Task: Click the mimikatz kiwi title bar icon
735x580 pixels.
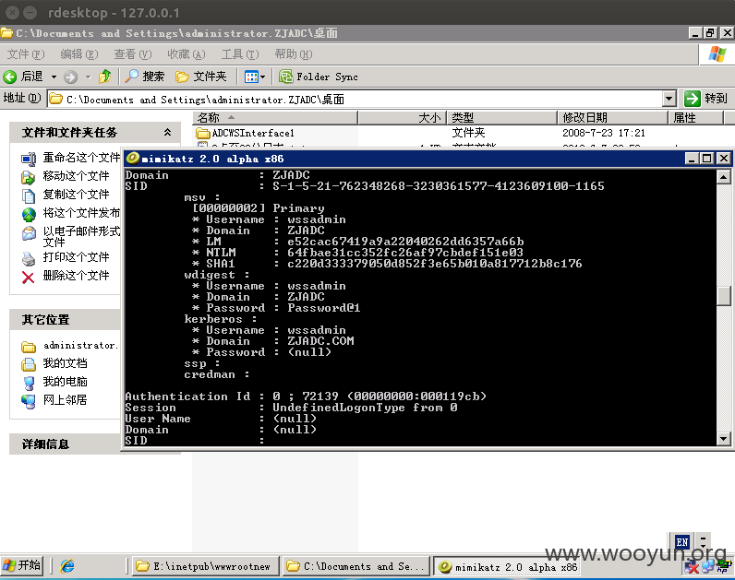Action: [133, 159]
